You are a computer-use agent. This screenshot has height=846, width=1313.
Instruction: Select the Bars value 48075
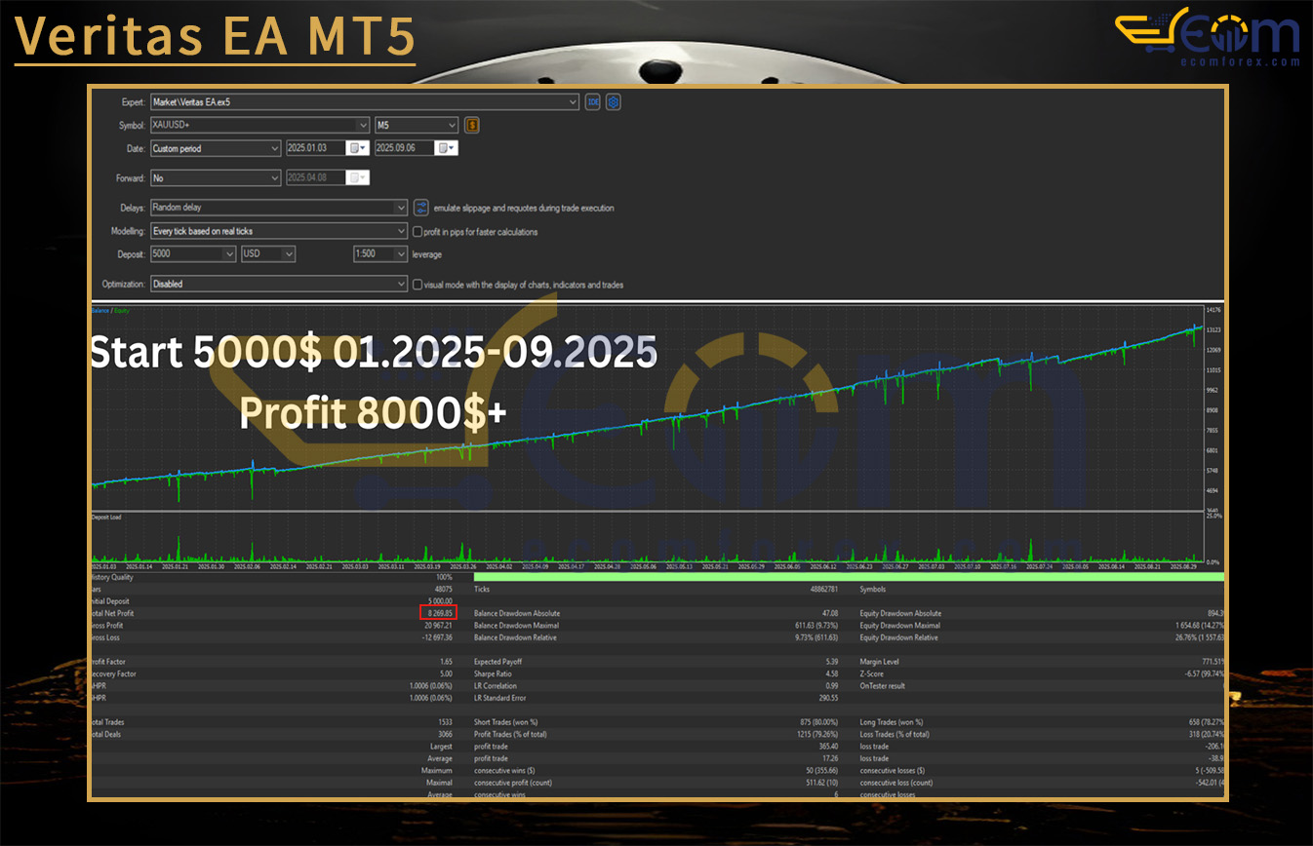[443, 590]
